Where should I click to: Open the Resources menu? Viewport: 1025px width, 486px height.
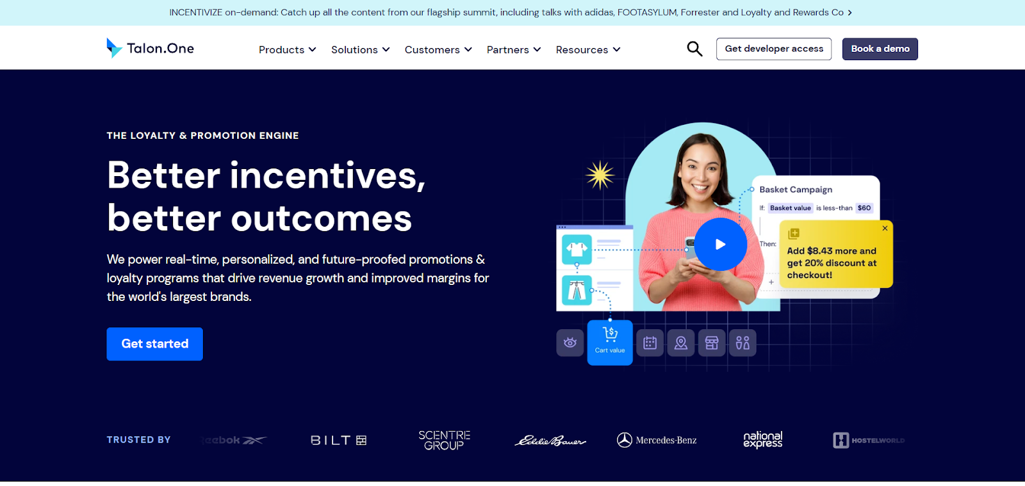pos(588,49)
